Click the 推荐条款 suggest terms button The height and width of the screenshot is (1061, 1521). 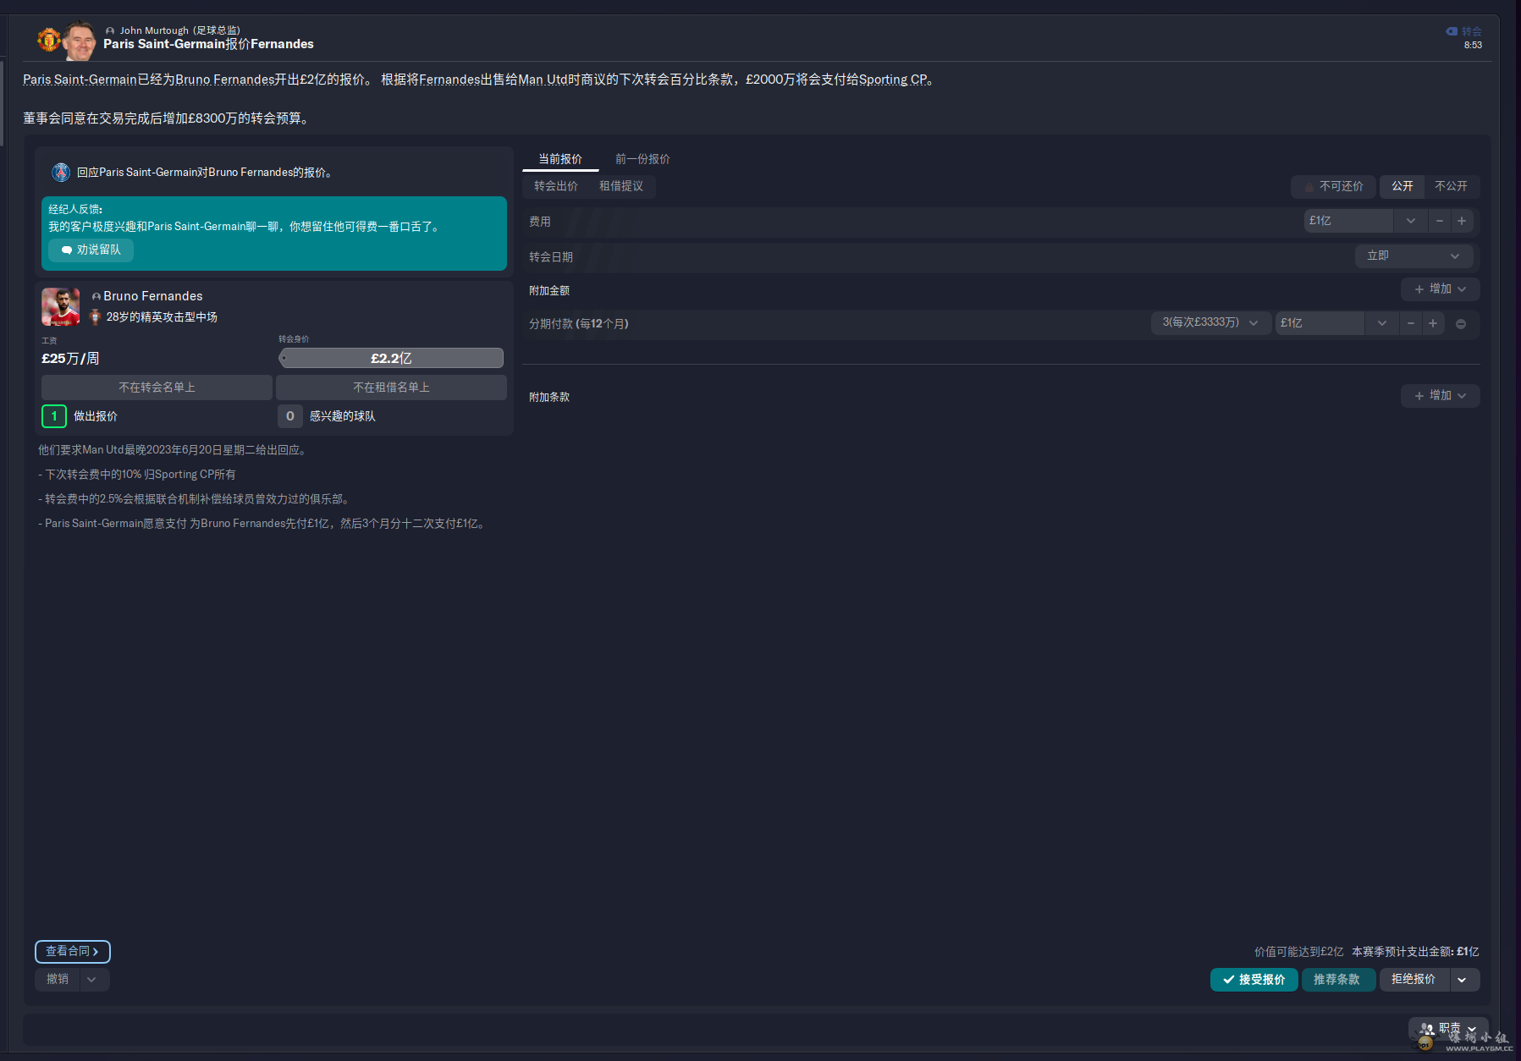pos(1337,980)
